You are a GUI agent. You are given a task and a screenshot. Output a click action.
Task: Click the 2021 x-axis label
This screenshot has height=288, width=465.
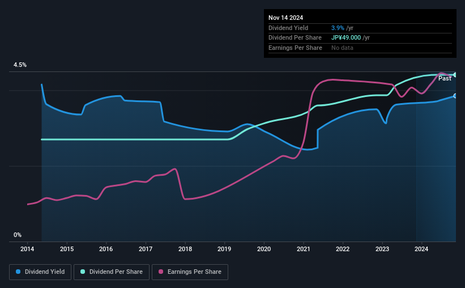tap(304, 249)
